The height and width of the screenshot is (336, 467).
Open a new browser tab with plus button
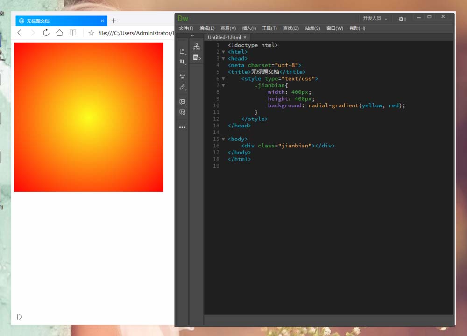[114, 21]
